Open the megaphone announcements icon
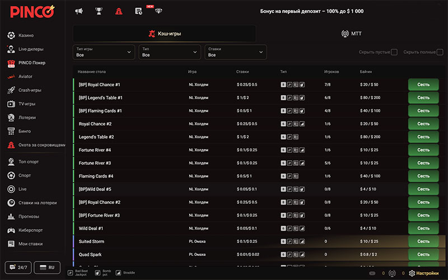The image size is (448, 280). [x=79, y=11]
